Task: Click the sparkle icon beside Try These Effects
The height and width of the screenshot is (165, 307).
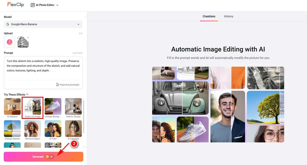Action: point(27,94)
